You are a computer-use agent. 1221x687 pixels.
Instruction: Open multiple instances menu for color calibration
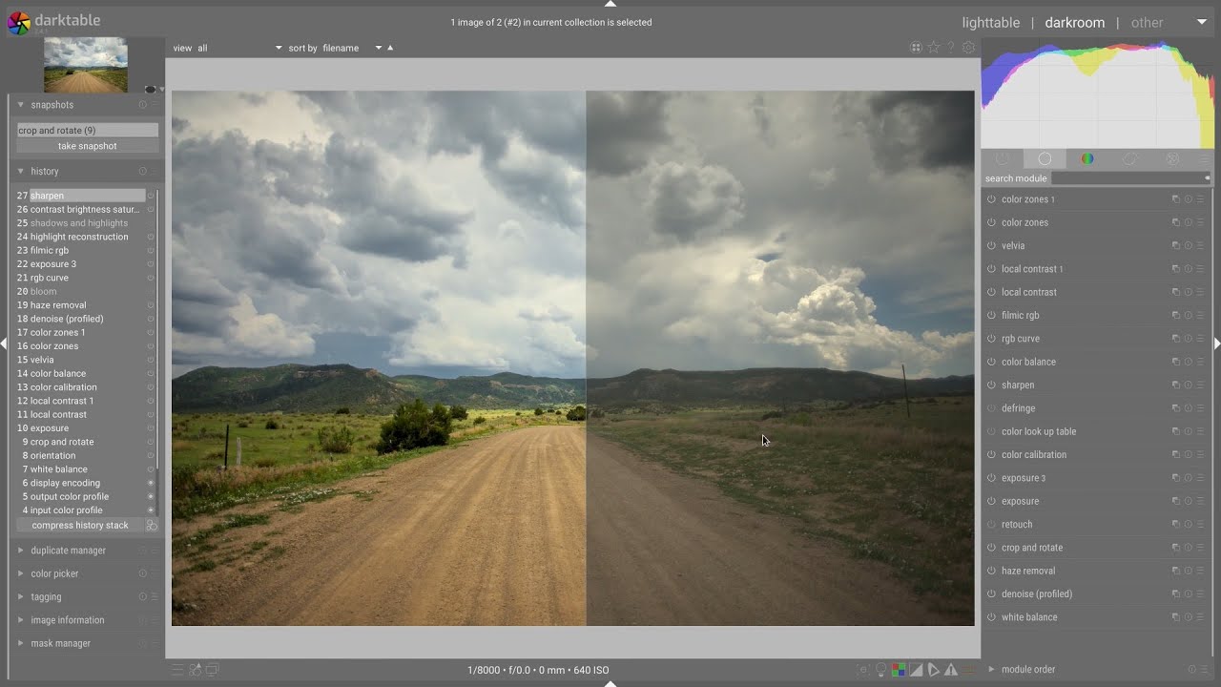tap(1176, 455)
